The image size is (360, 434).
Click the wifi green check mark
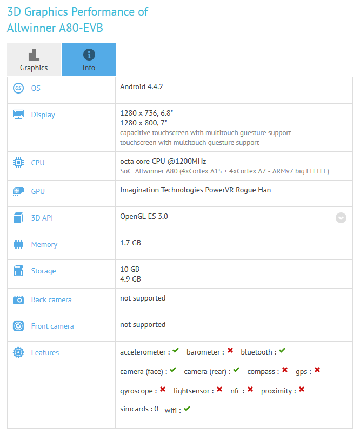tap(187, 409)
